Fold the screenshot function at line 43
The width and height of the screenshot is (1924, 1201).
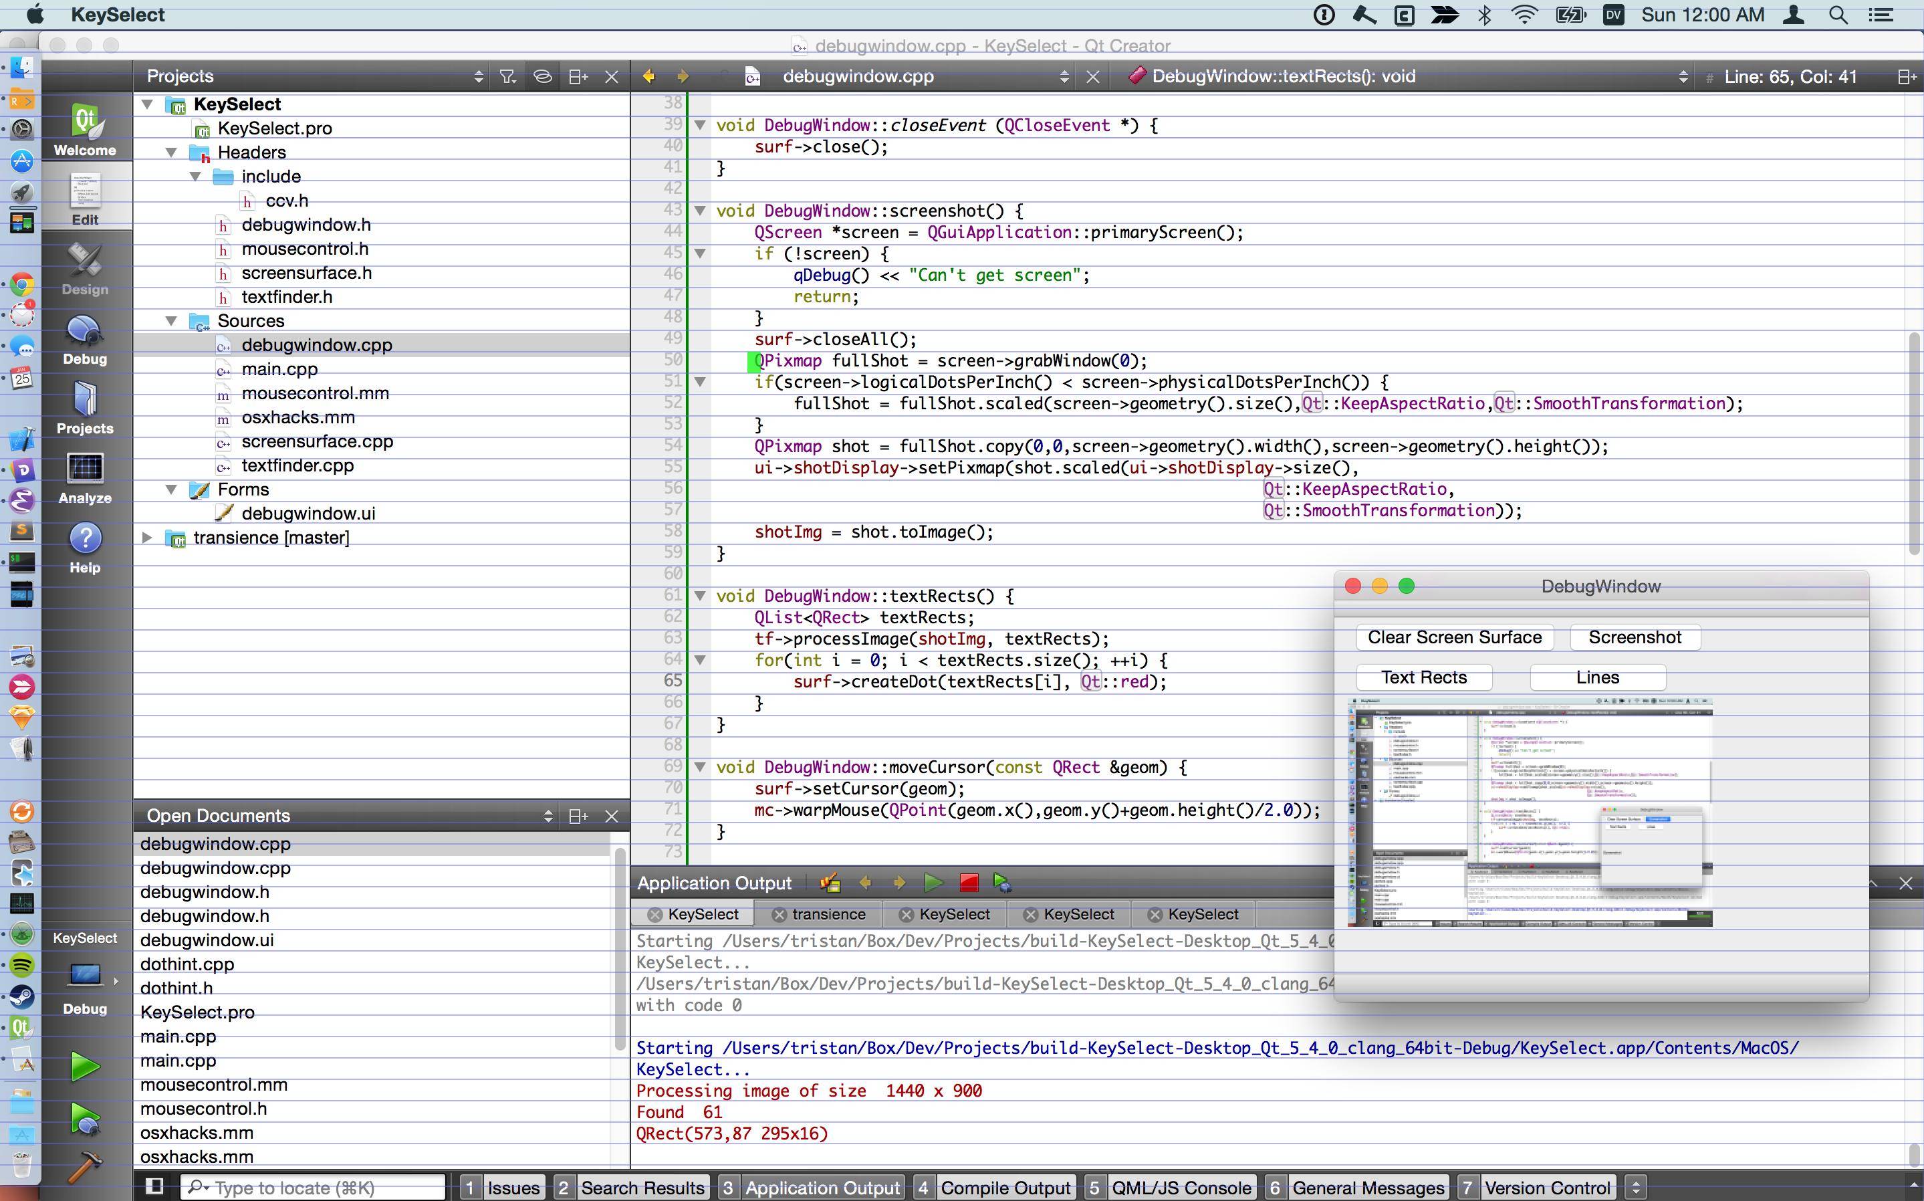pyautogui.click(x=701, y=211)
